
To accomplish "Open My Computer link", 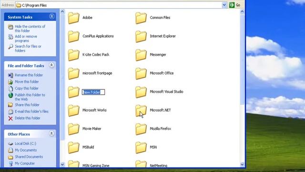I will (x=25, y=163).
